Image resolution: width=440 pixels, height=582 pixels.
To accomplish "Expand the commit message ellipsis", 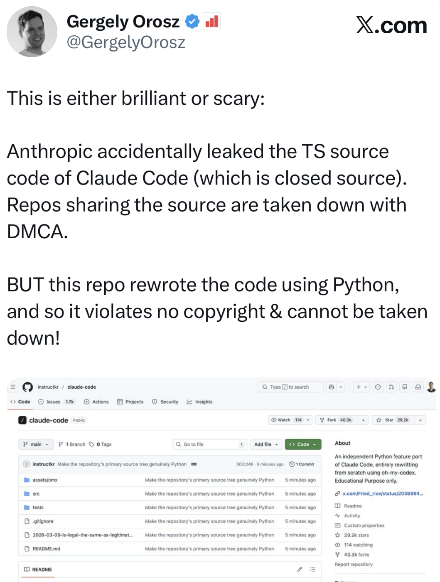I will tap(194, 464).
